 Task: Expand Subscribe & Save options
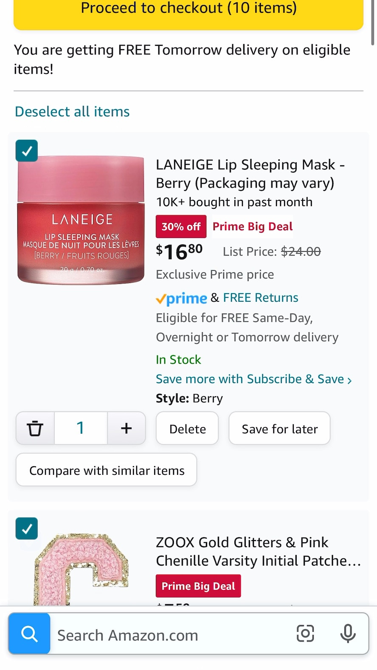click(253, 379)
